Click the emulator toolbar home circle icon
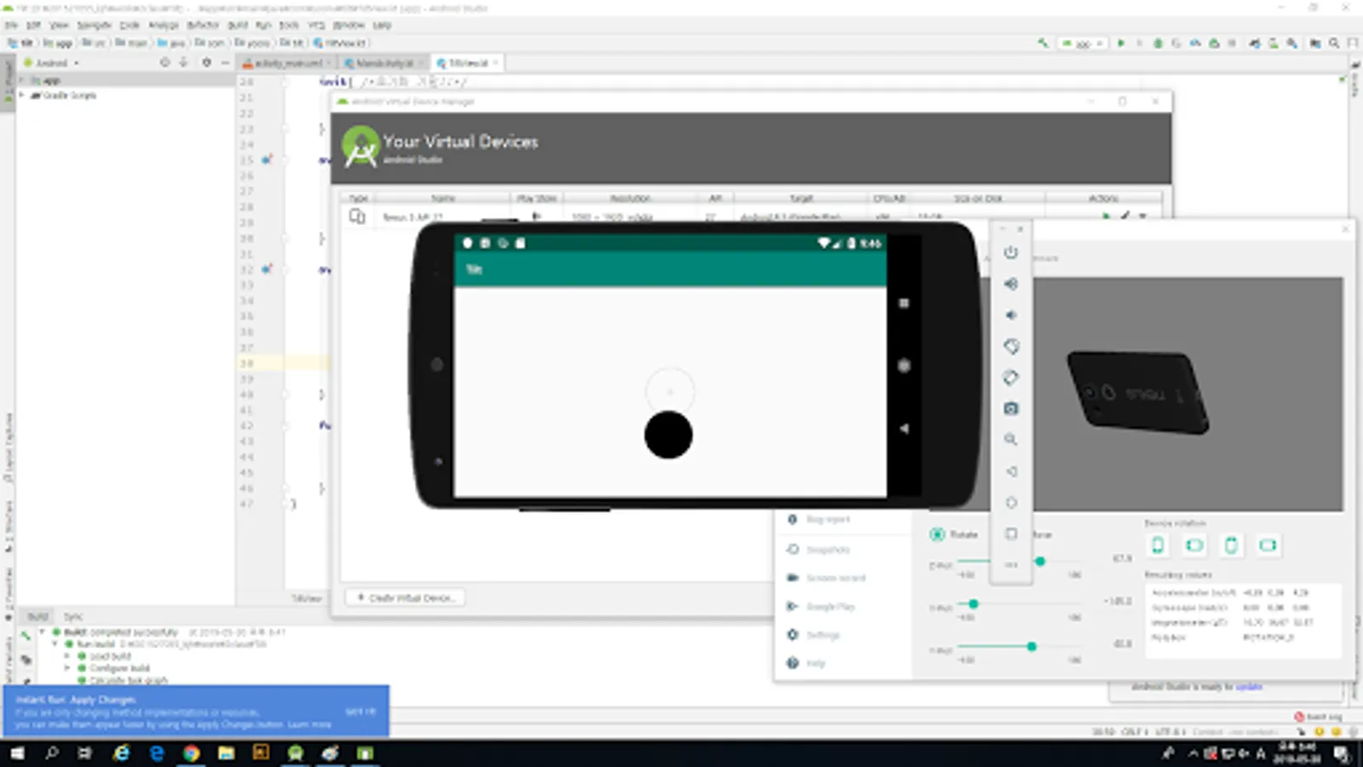The image size is (1363, 767). [x=1010, y=503]
